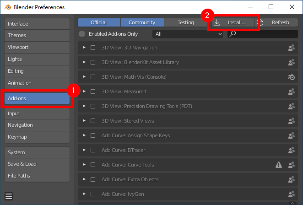Click community icon on Extra Objects row
303x205 pixels.
pyautogui.click(x=292, y=179)
